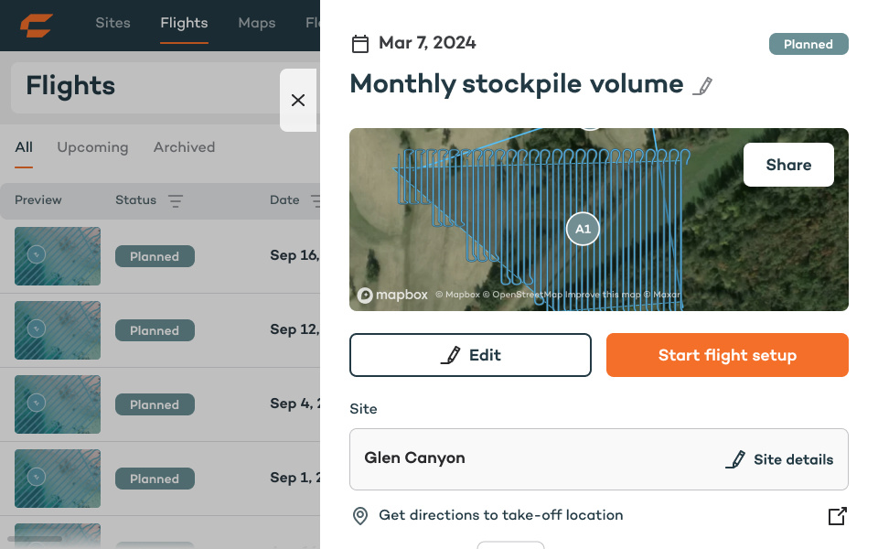Open the Sites menu item
Screen dimensions: 878x549
(x=112, y=23)
